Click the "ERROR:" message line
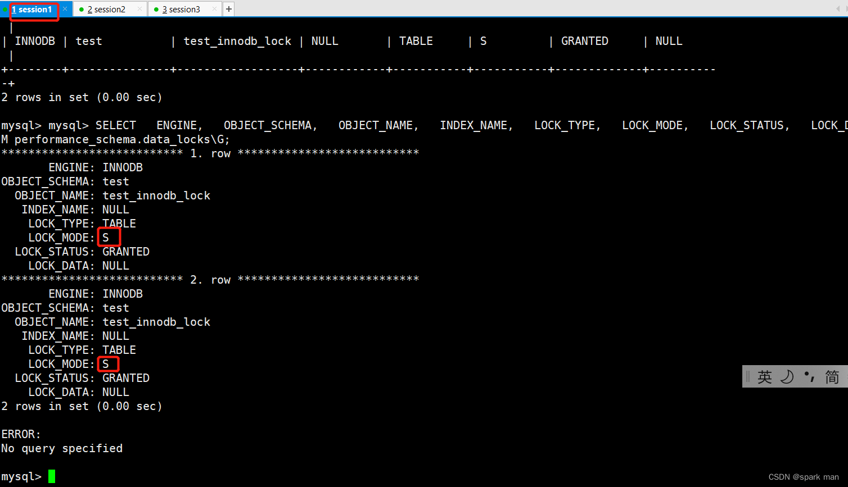 21,434
